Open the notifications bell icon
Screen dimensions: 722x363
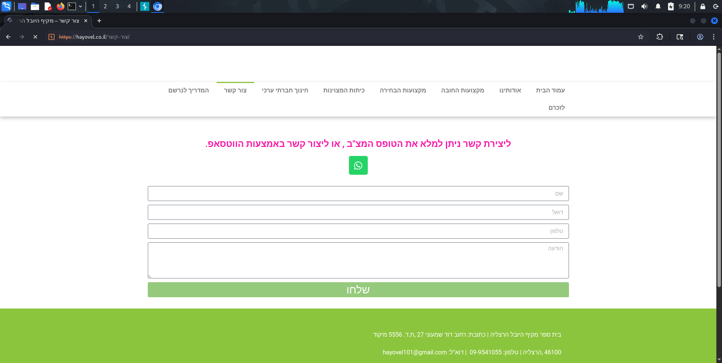click(658, 6)
